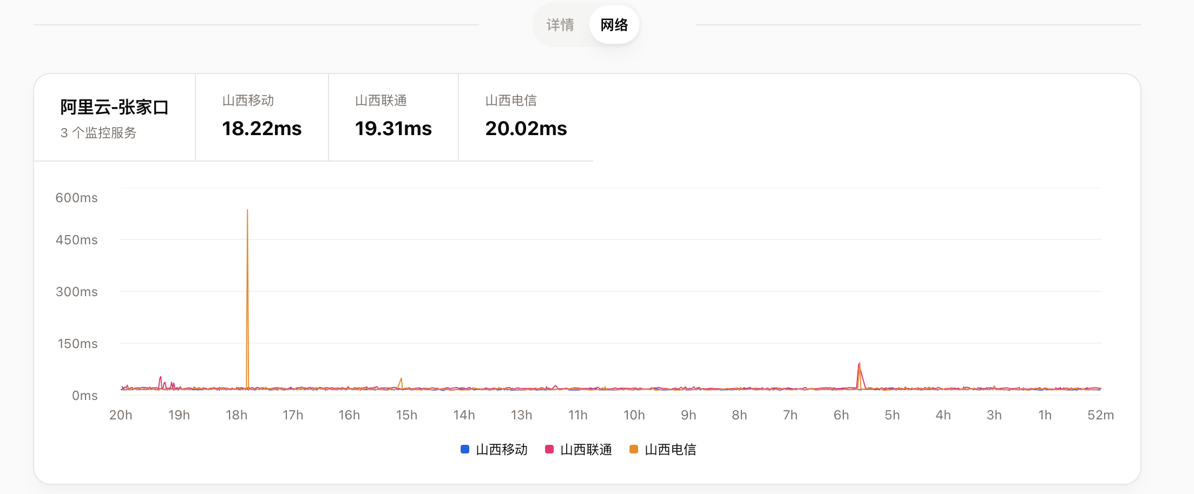Screen dimensions: 1194x494
Task: Click the 阿里云-张家口 server title
Action: click(114, 107)
